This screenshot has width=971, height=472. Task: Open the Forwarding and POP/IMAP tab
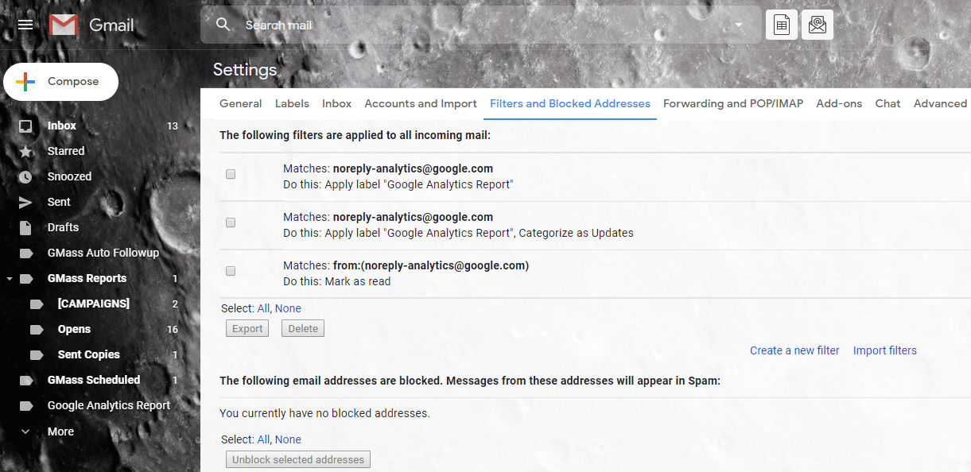coord(732,103)
